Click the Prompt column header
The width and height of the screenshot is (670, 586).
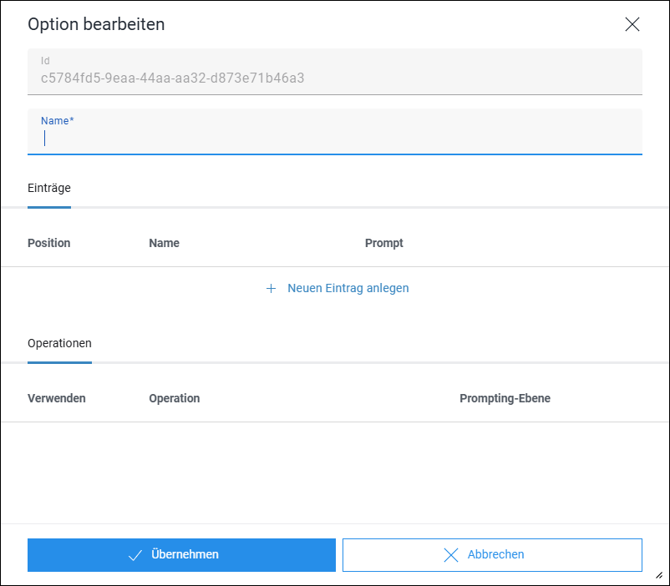pos(383,243)
